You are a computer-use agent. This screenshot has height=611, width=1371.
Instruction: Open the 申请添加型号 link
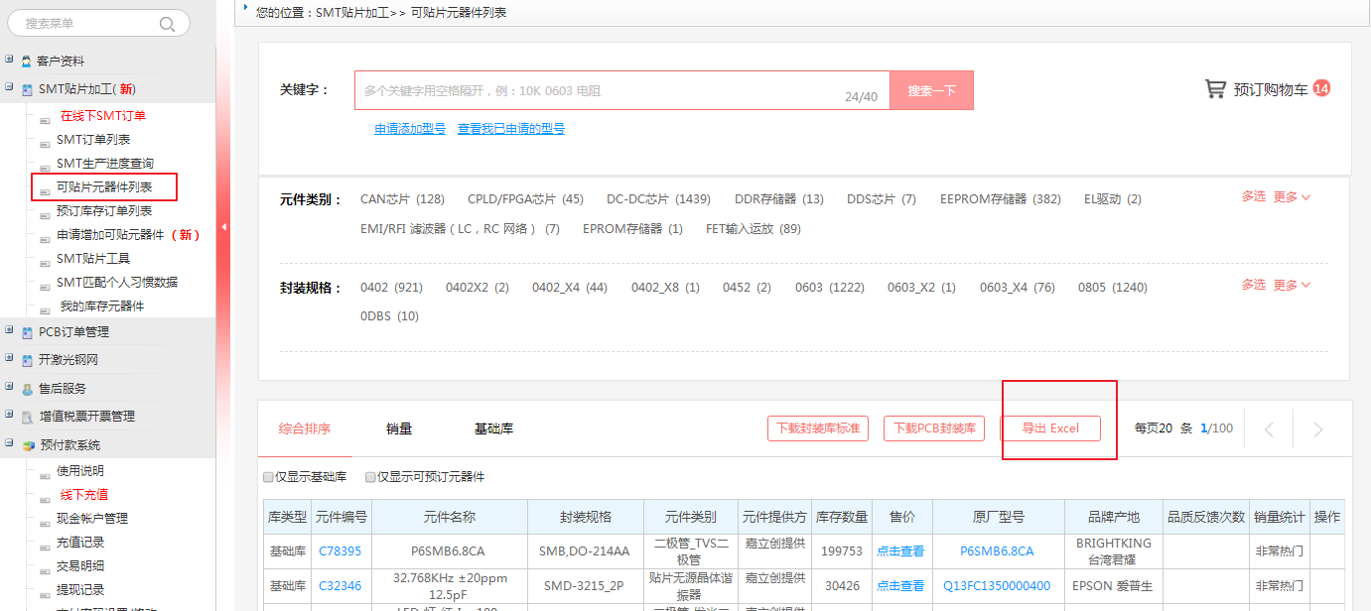pos(409,129)
